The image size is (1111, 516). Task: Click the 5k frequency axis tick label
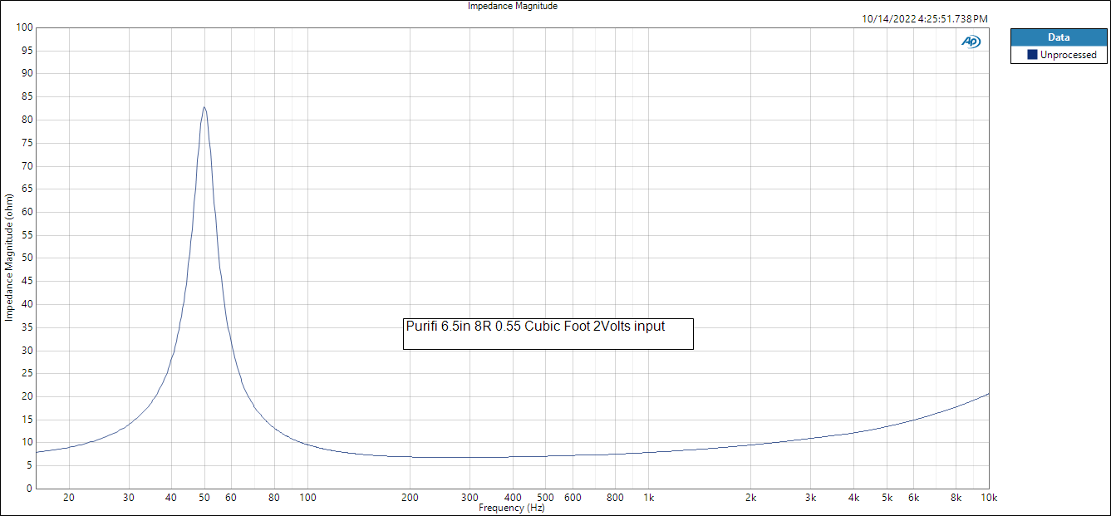click(887, 498)
